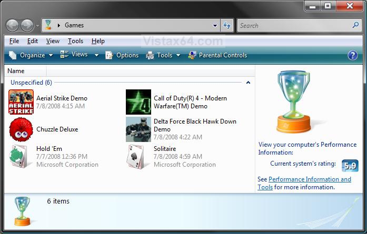The height and width of the screenshot is (234, 367).
Task: Click the Options toolbar button label
Action: point(127,55)
